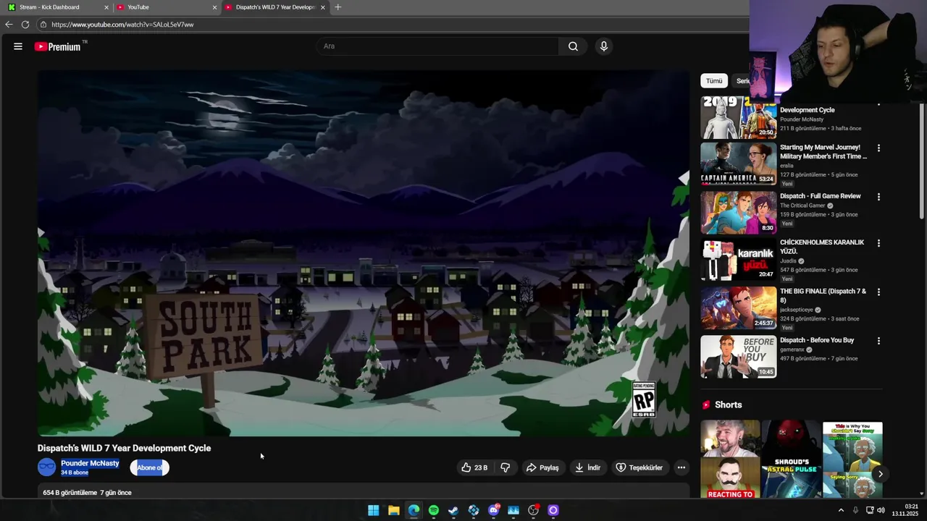927x521 pixels.
Task: Click The Critical Gamer channel name
Action: pyautogui.click(x=802, y=206)
